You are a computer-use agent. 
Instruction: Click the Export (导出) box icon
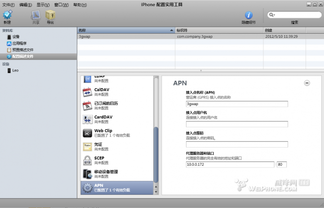click(x=50, y=15)
